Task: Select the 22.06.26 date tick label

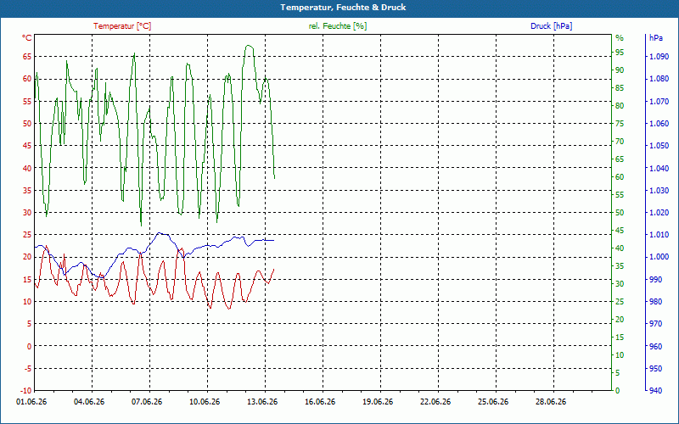Action: pos(435,402)
